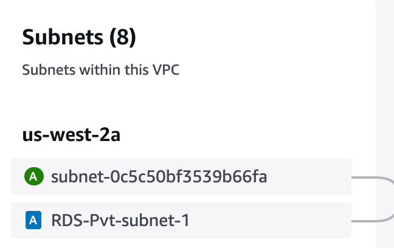Click the word VPC in the description
The height and width of the screenshot is (248, 394).
[x=166, y=70]
